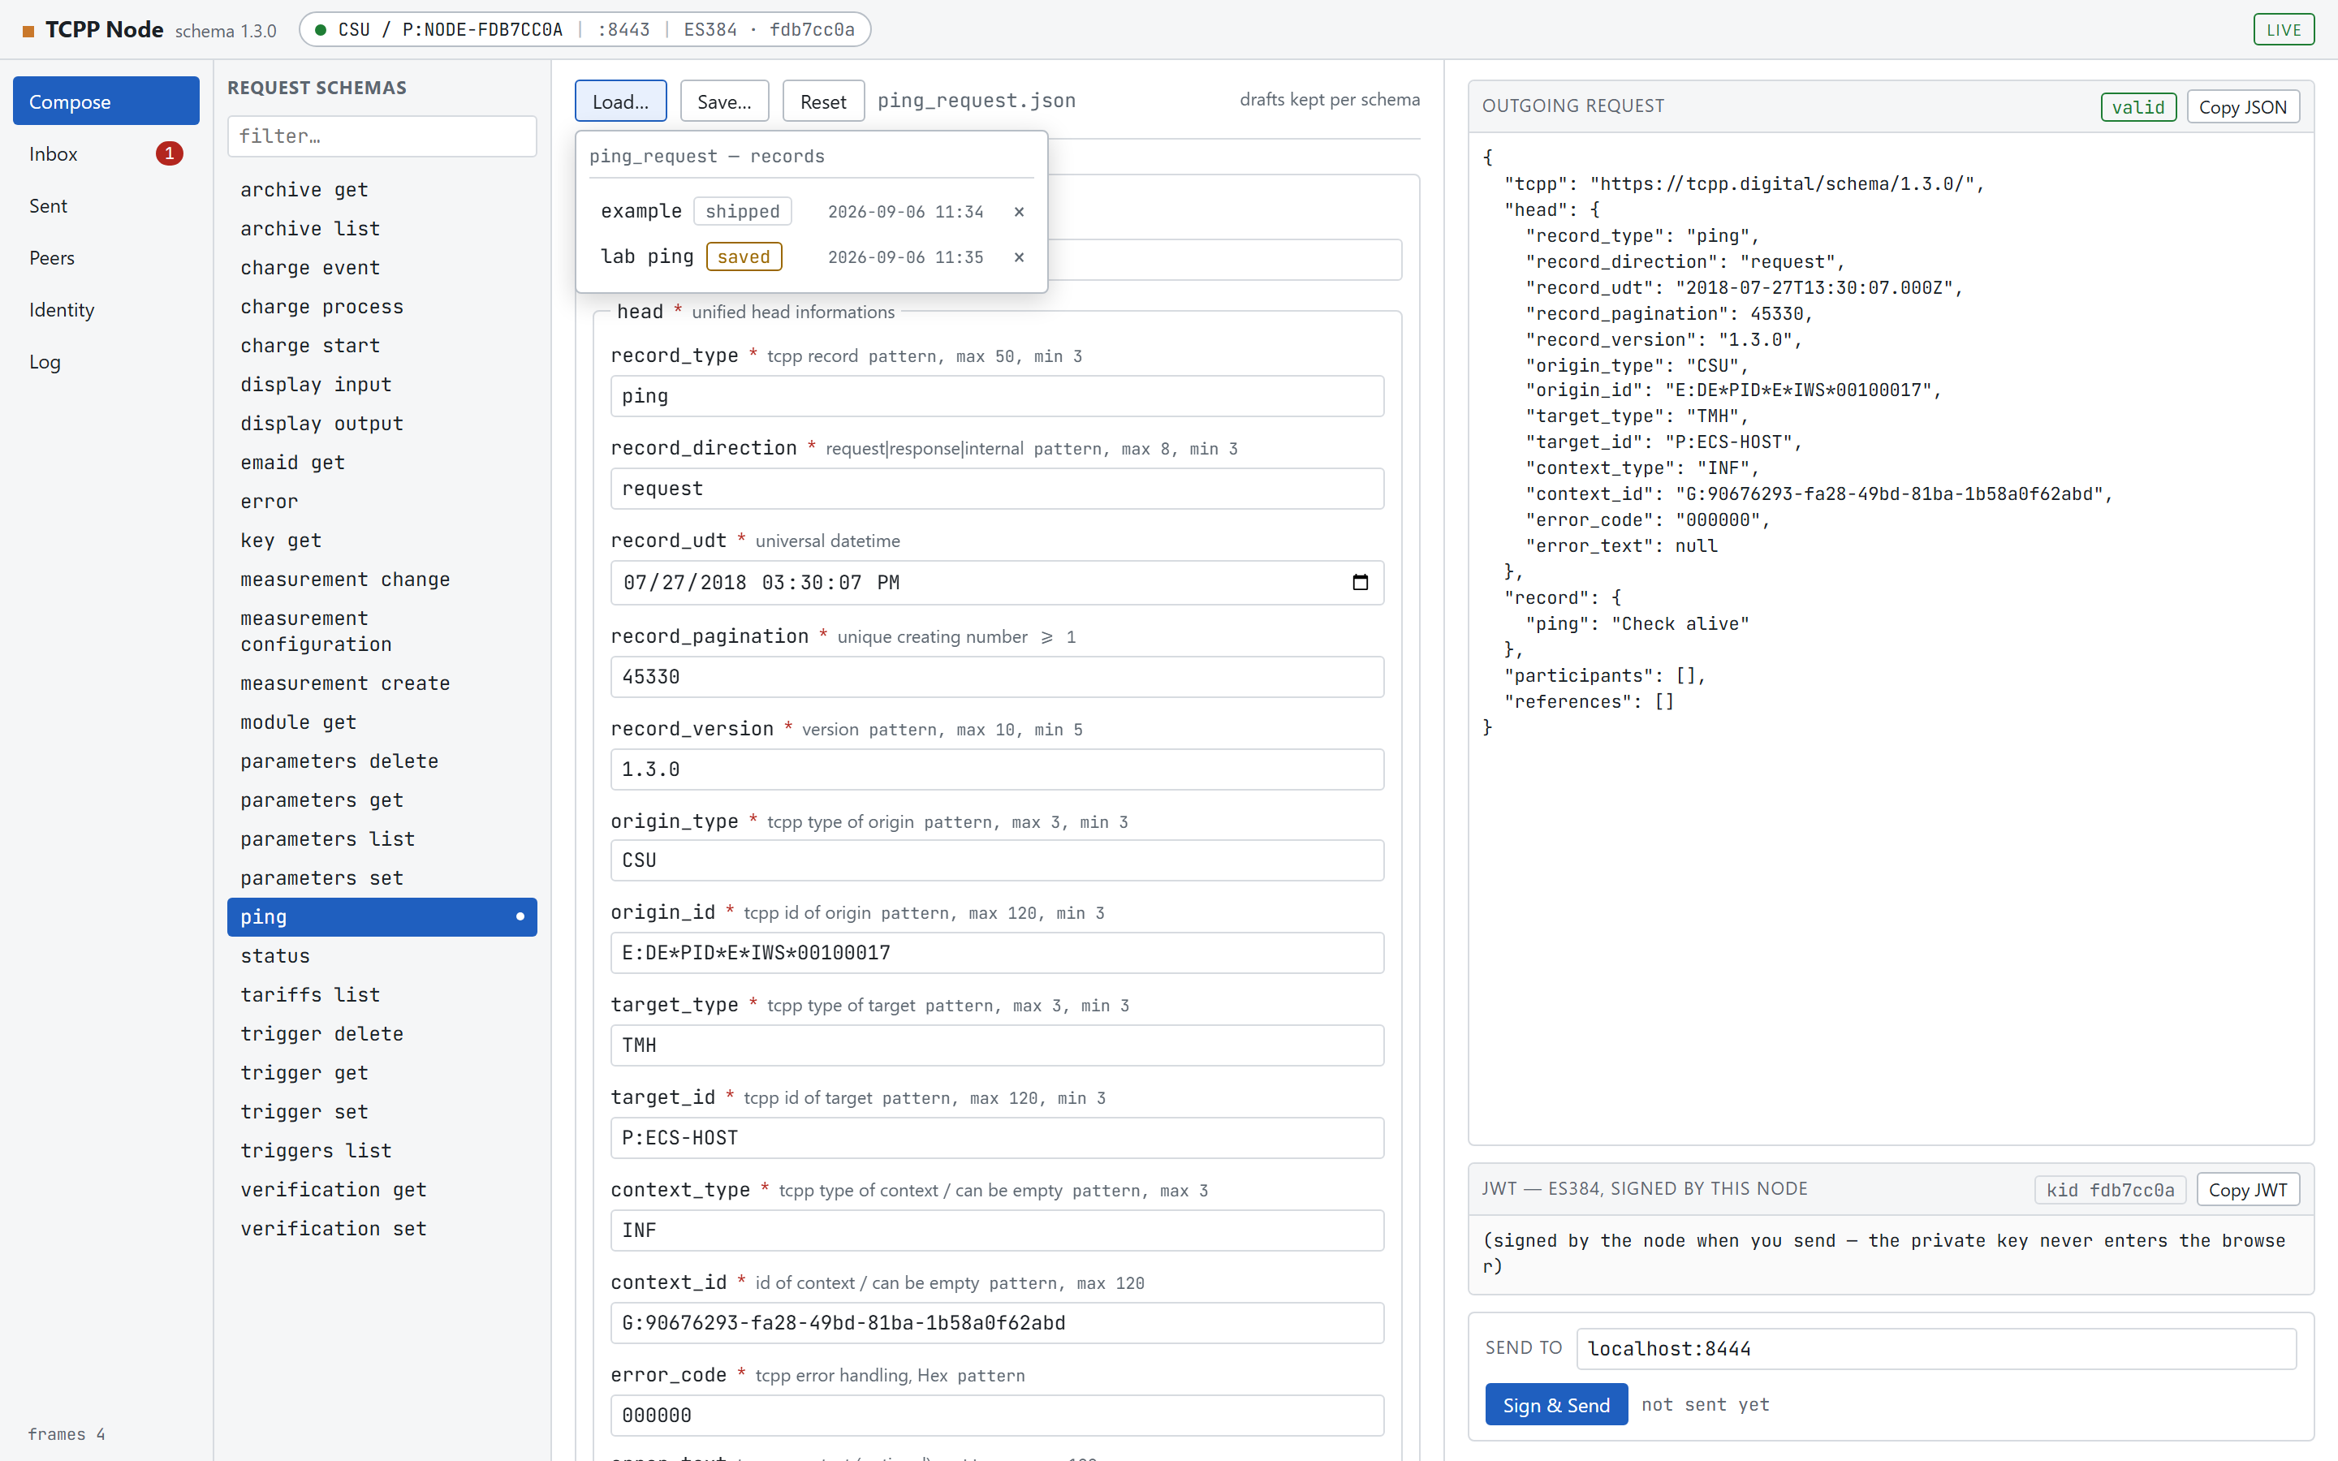Screen dimensions: 2338x1461
Task: Click the 'kid fdb7cc0a' key badge
Action: click(x=2109, y=1191)
